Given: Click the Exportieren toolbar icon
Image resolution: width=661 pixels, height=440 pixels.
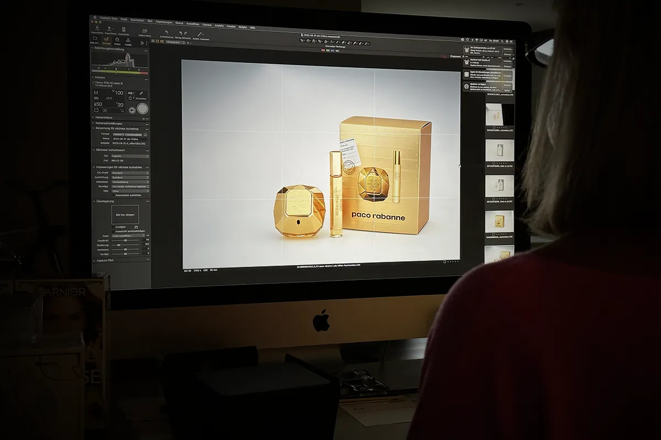Looking at the screenshot, I should pos(109,28).
